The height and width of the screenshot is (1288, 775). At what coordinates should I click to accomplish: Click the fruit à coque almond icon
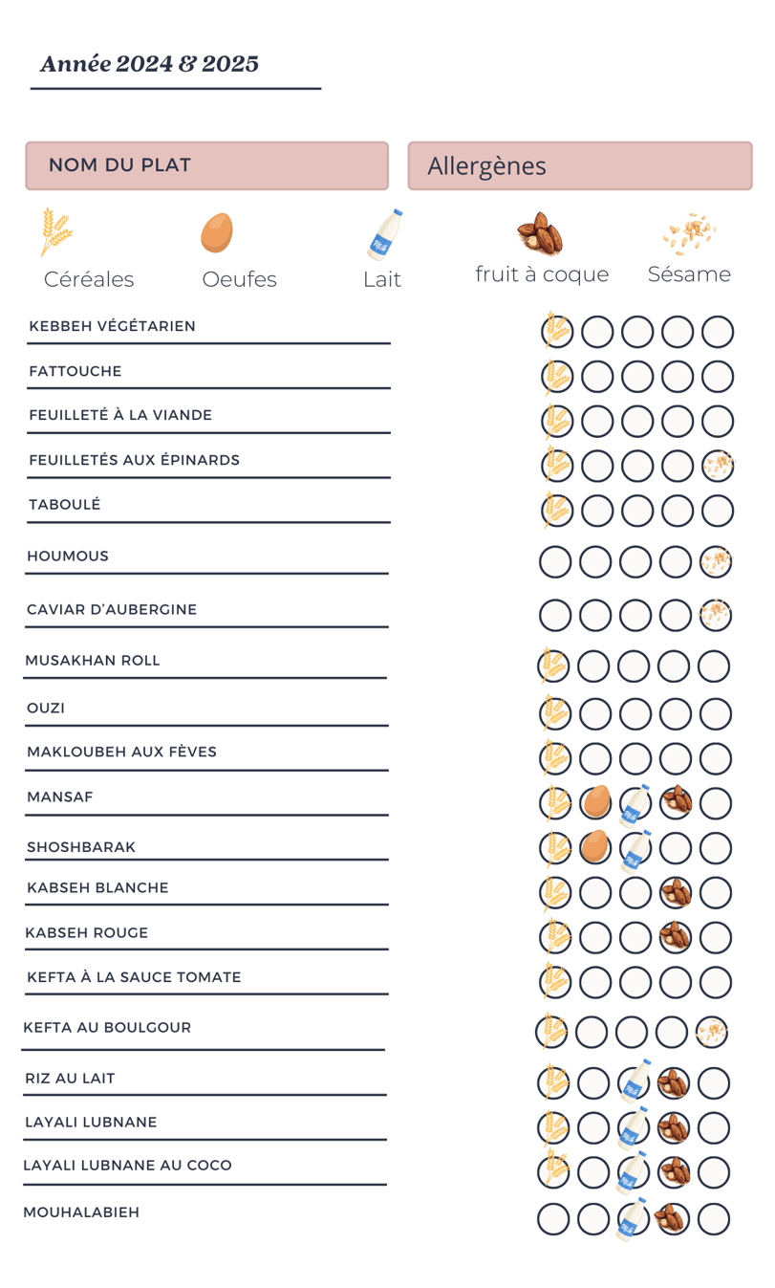pyautogui.click(x=540, y=233)
